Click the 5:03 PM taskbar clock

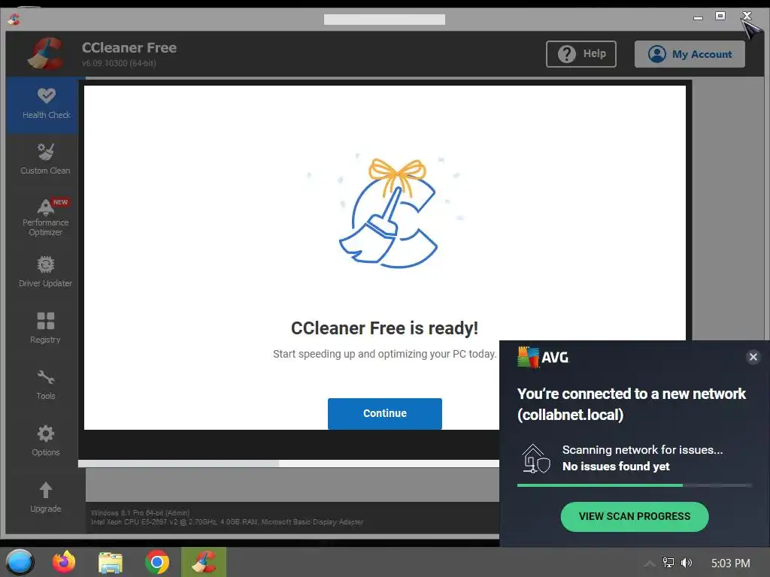click(731, 563)
